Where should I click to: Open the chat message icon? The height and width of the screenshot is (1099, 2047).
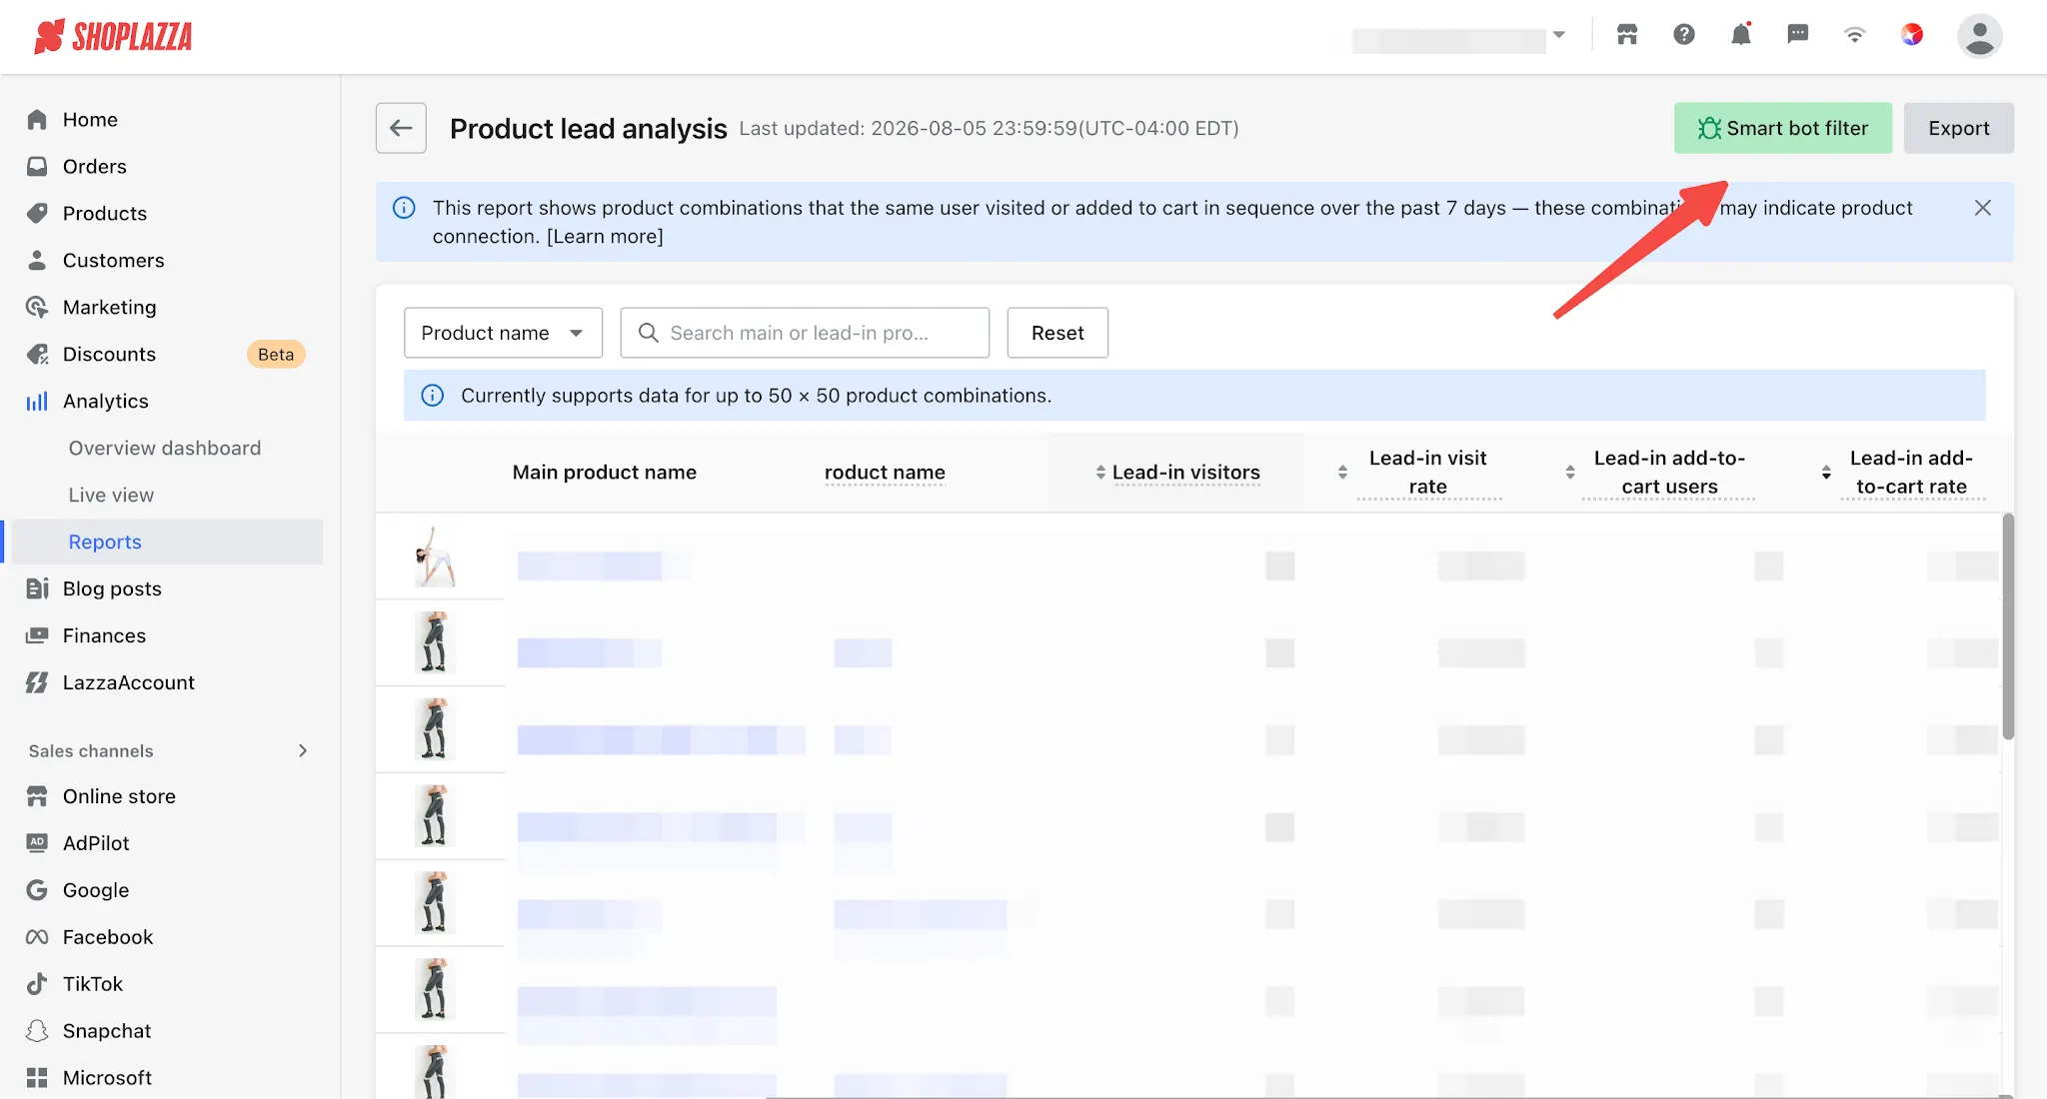[x=1797, y=35]
